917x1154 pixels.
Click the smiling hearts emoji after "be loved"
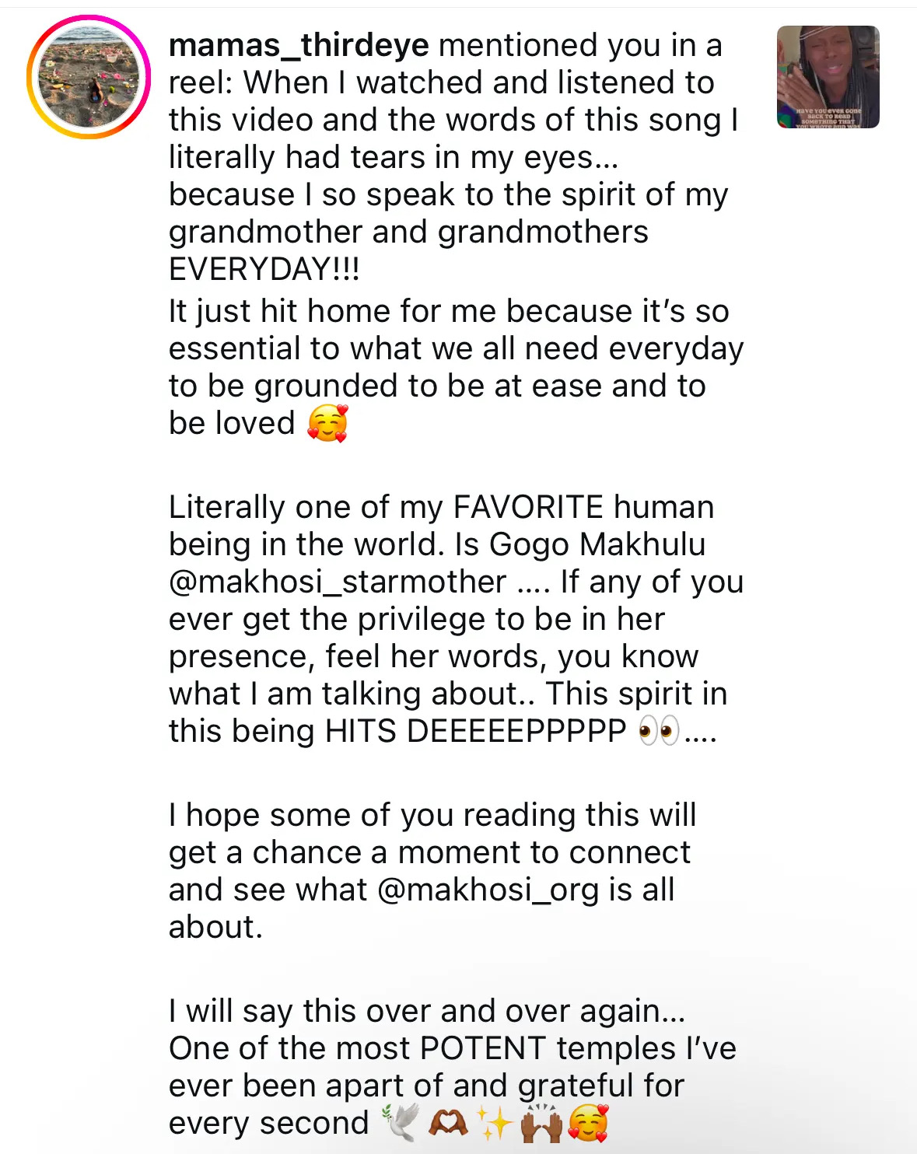327,424
